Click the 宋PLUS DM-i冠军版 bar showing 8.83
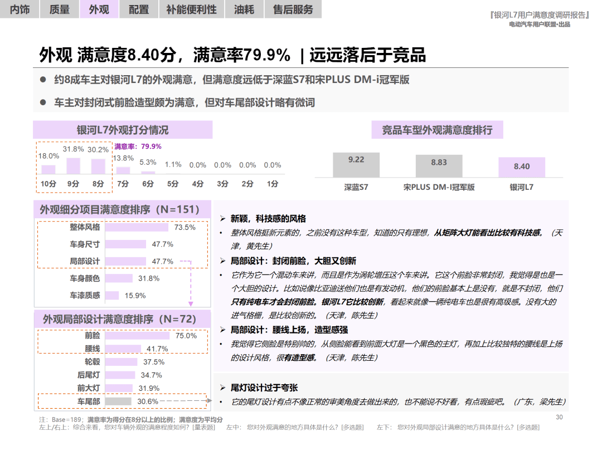The width and height of the screenshot is (602, 451). click(439, 166)
